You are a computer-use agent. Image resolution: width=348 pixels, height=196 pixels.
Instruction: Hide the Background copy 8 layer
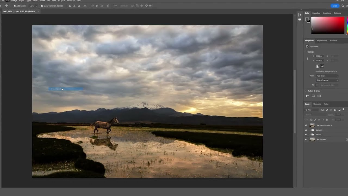pyautogui.click(x=306, y=125)
